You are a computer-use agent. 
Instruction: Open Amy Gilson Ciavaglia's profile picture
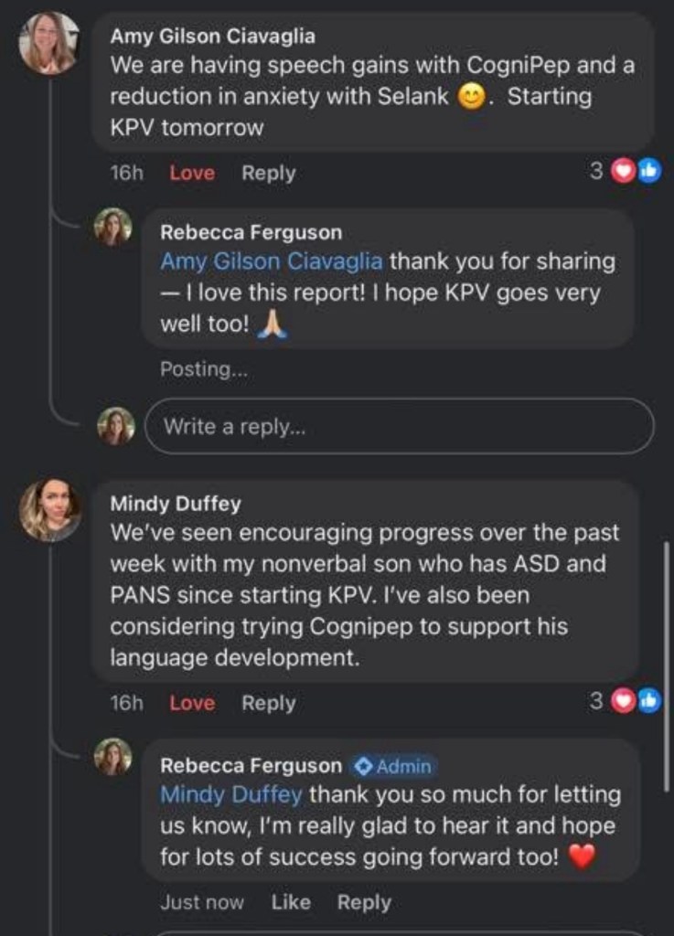(48, 43)
